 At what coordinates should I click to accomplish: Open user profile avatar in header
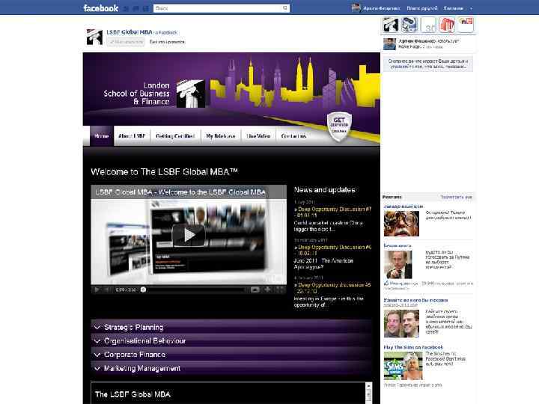coord(356,8)
